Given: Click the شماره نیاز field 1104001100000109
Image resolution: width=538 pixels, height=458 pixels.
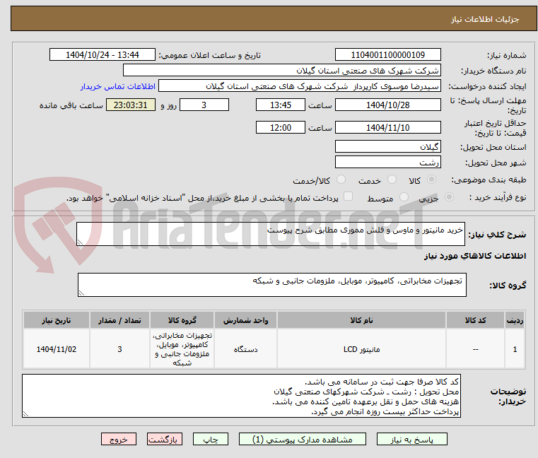Looking at the screenshot, I should click(387, 54).
